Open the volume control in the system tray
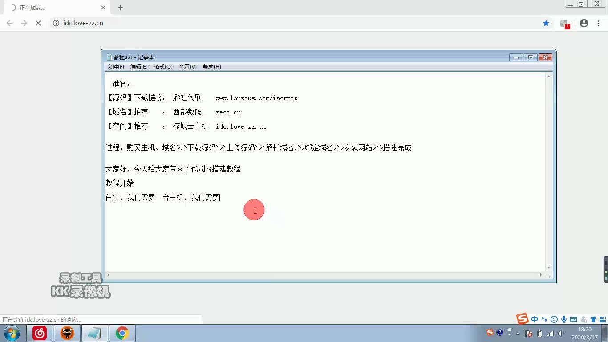608x342 pixels. (561, 334)
